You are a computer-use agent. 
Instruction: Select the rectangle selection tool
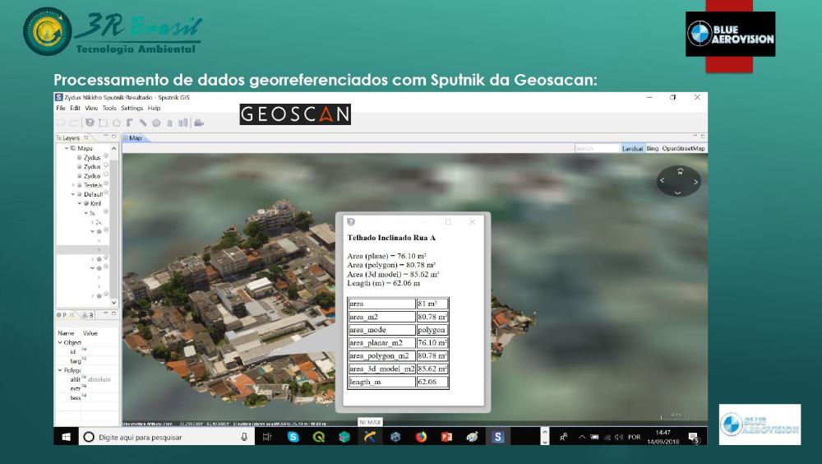104,123
